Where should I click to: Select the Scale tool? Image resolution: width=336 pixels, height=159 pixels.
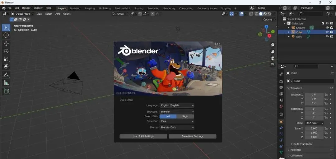point(6,59)
